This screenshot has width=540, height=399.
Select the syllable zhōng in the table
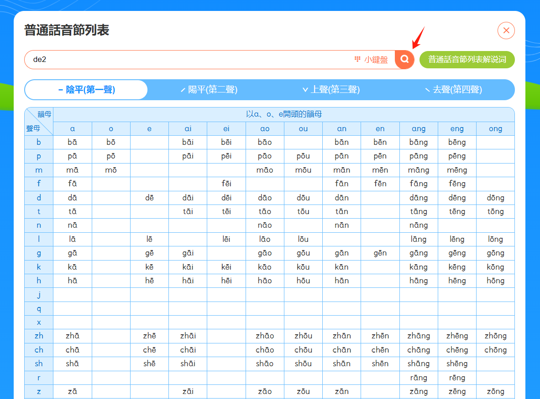[x=496, y=336]
